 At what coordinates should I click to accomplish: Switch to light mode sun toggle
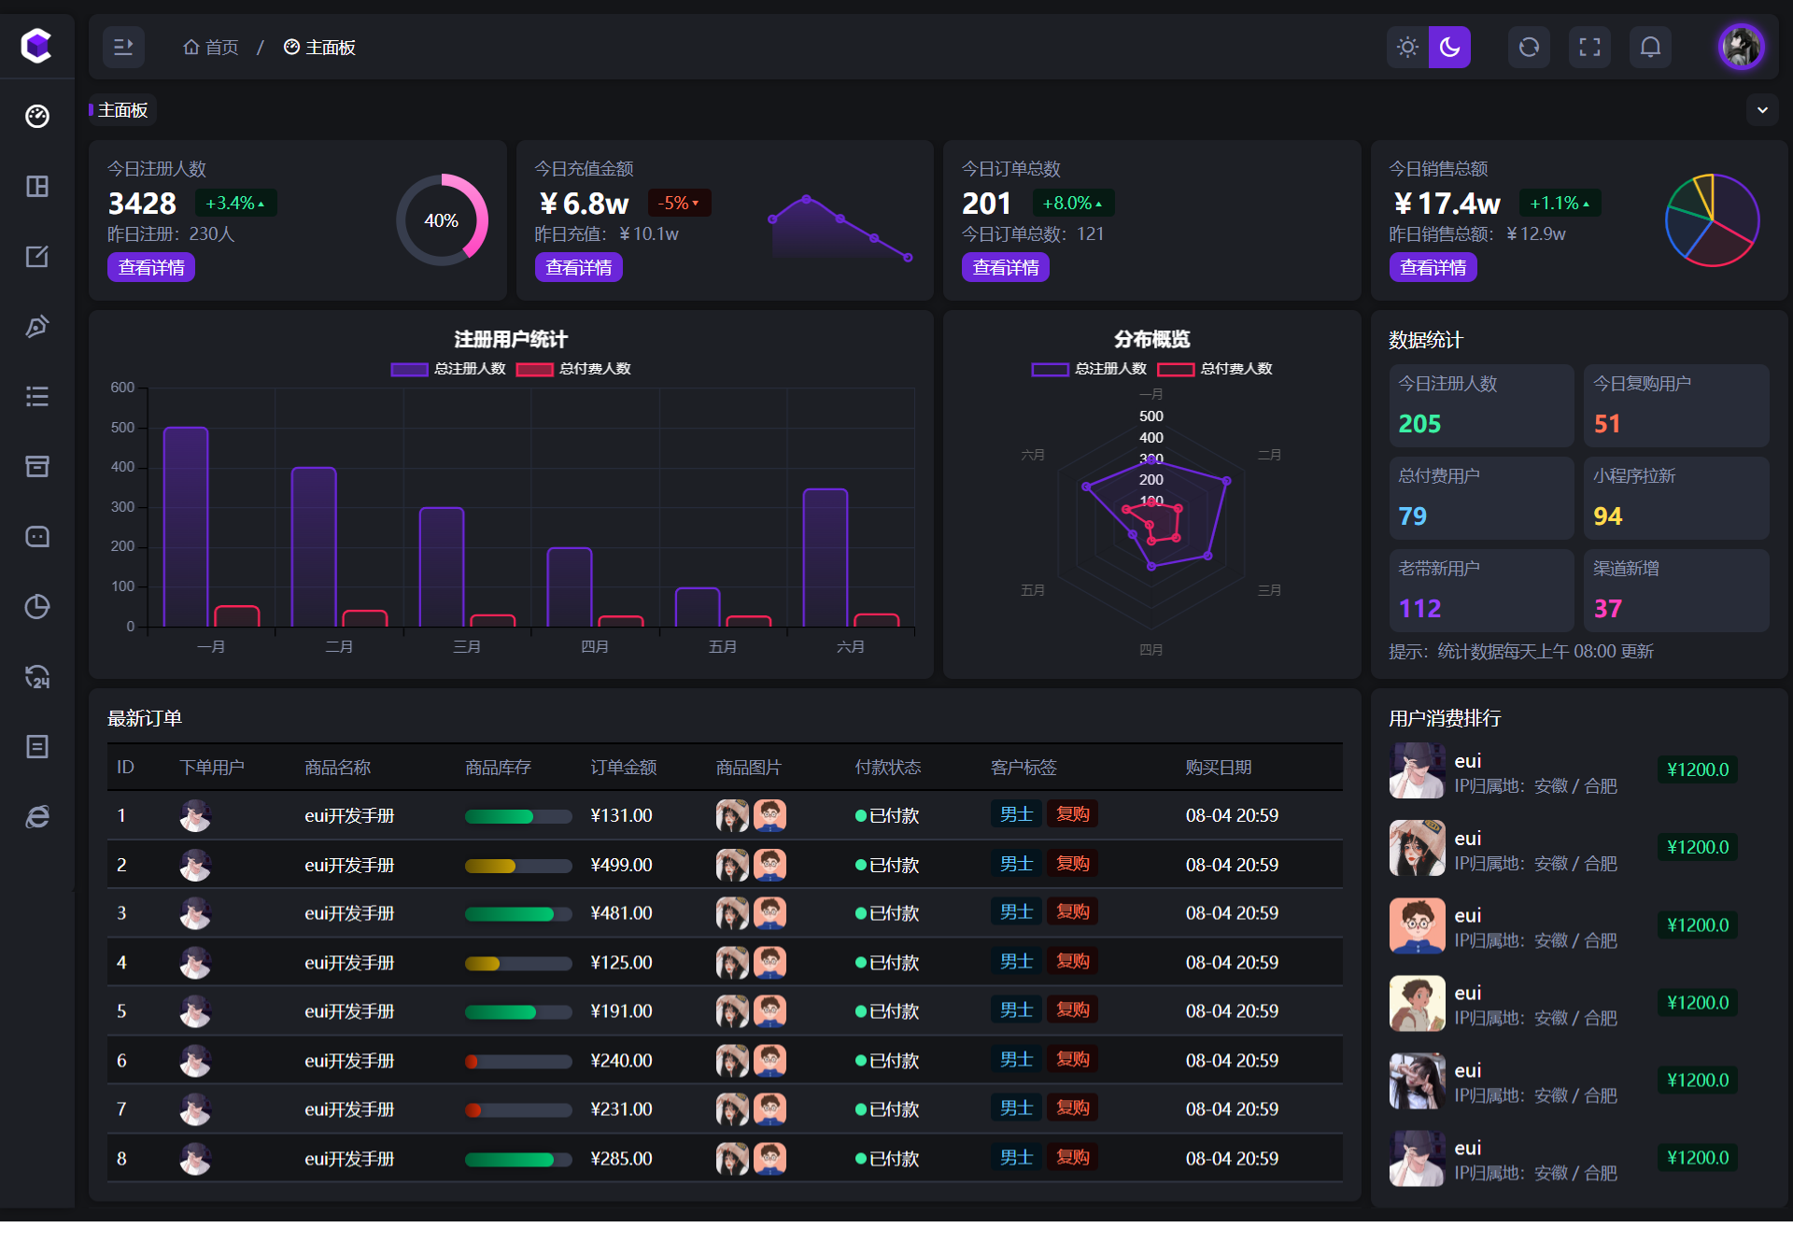pos(1407,47)
